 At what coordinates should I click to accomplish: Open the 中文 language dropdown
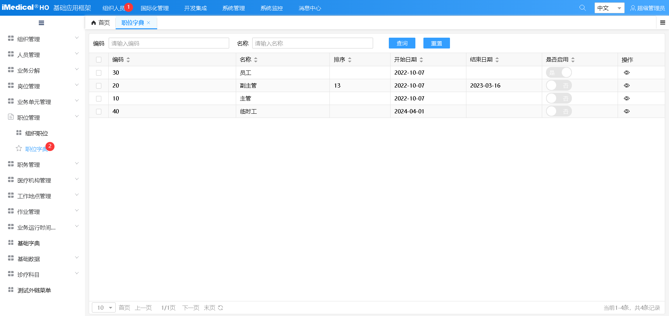pos(609,7)
